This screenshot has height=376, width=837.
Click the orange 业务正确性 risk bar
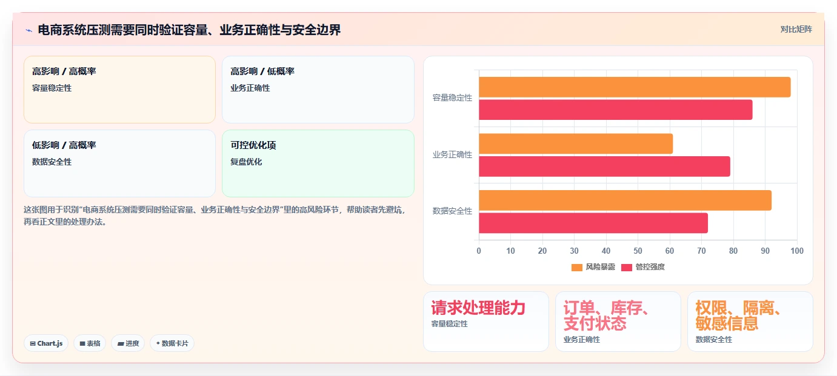(576, 143)
